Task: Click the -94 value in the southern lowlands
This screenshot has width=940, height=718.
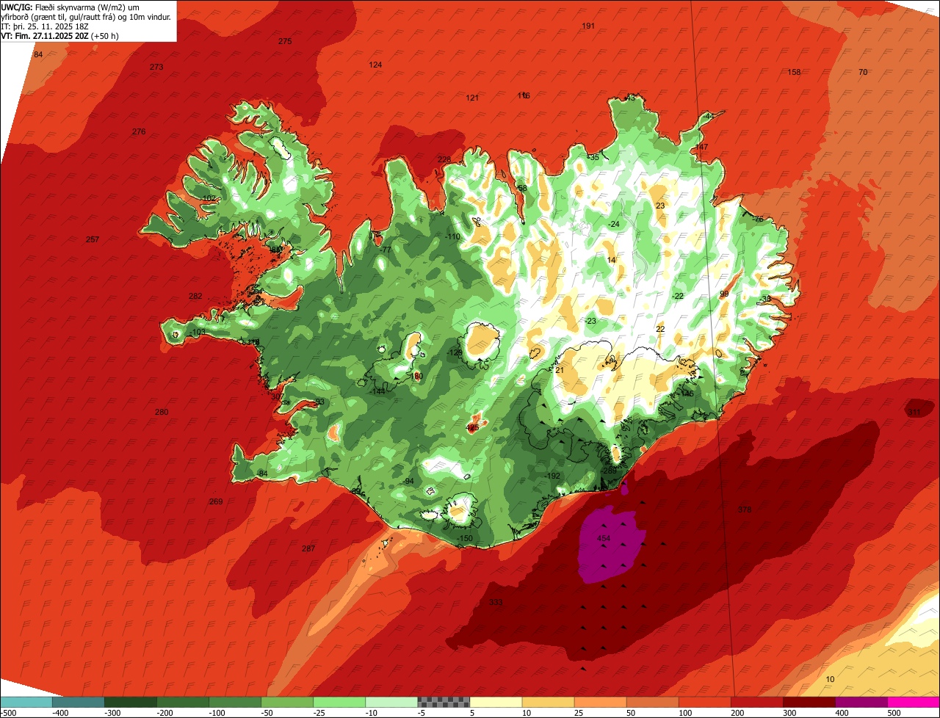Action: tap(408, 482)
